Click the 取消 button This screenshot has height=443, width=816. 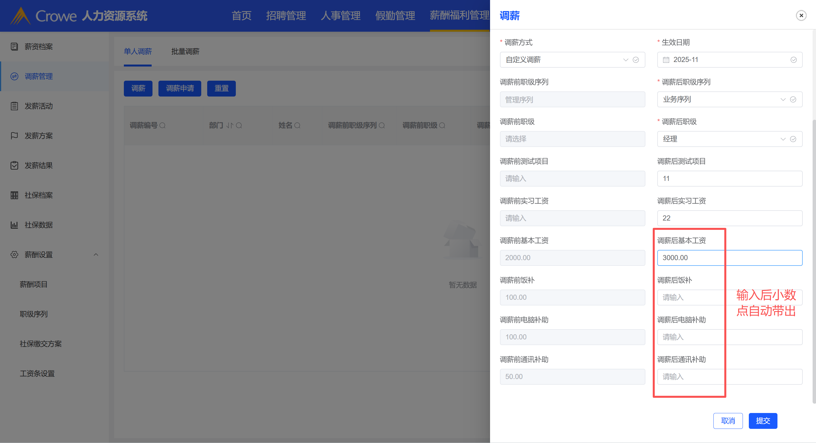point(728,421)
